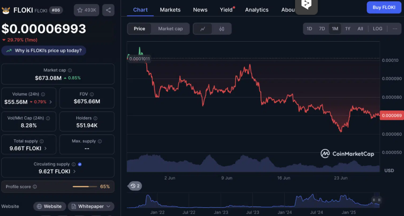Click the $0.00006993 price value
Screen dimensions: 404x216
tap(44, 29)
